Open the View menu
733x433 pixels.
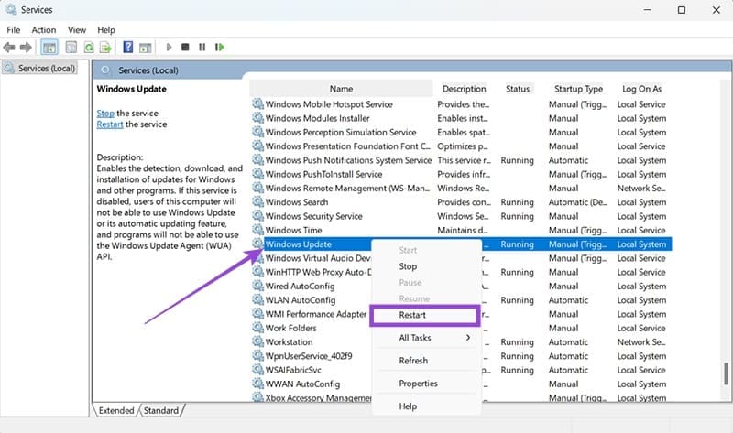tap(75, 29)
